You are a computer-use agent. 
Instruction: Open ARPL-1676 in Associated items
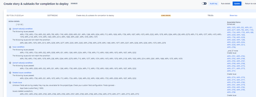pyautogui.click(x=231, y=28)
